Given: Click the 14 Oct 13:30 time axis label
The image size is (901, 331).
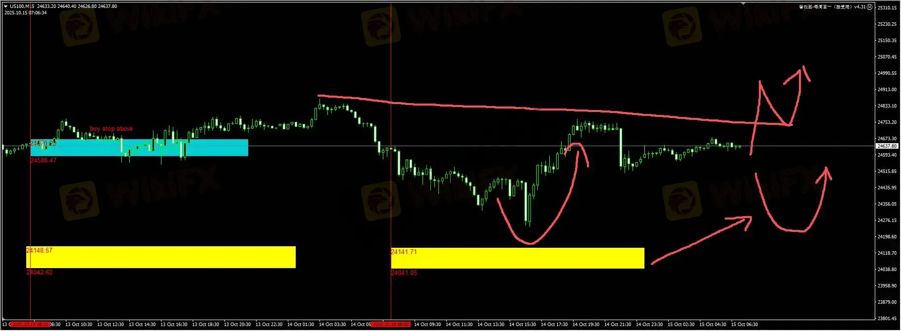Looking at the screenshot, I should (491, 325).
